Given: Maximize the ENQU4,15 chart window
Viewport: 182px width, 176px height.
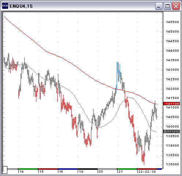Looking at the screenshot, I should click(x=167, y=6).
